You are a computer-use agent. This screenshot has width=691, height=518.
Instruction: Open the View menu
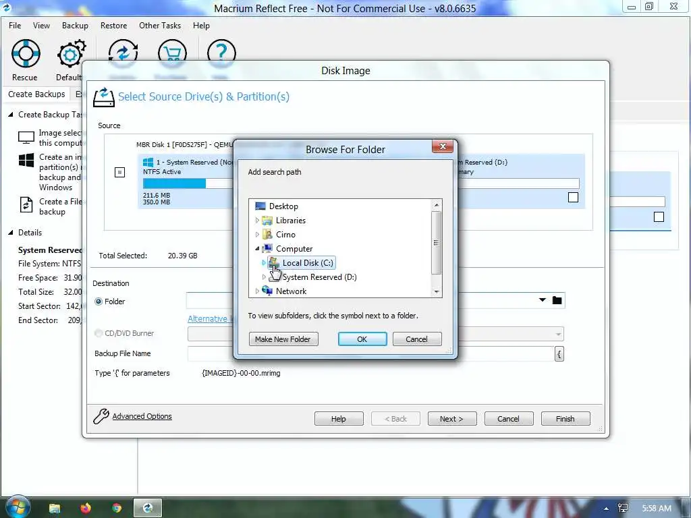pos(41,26)
